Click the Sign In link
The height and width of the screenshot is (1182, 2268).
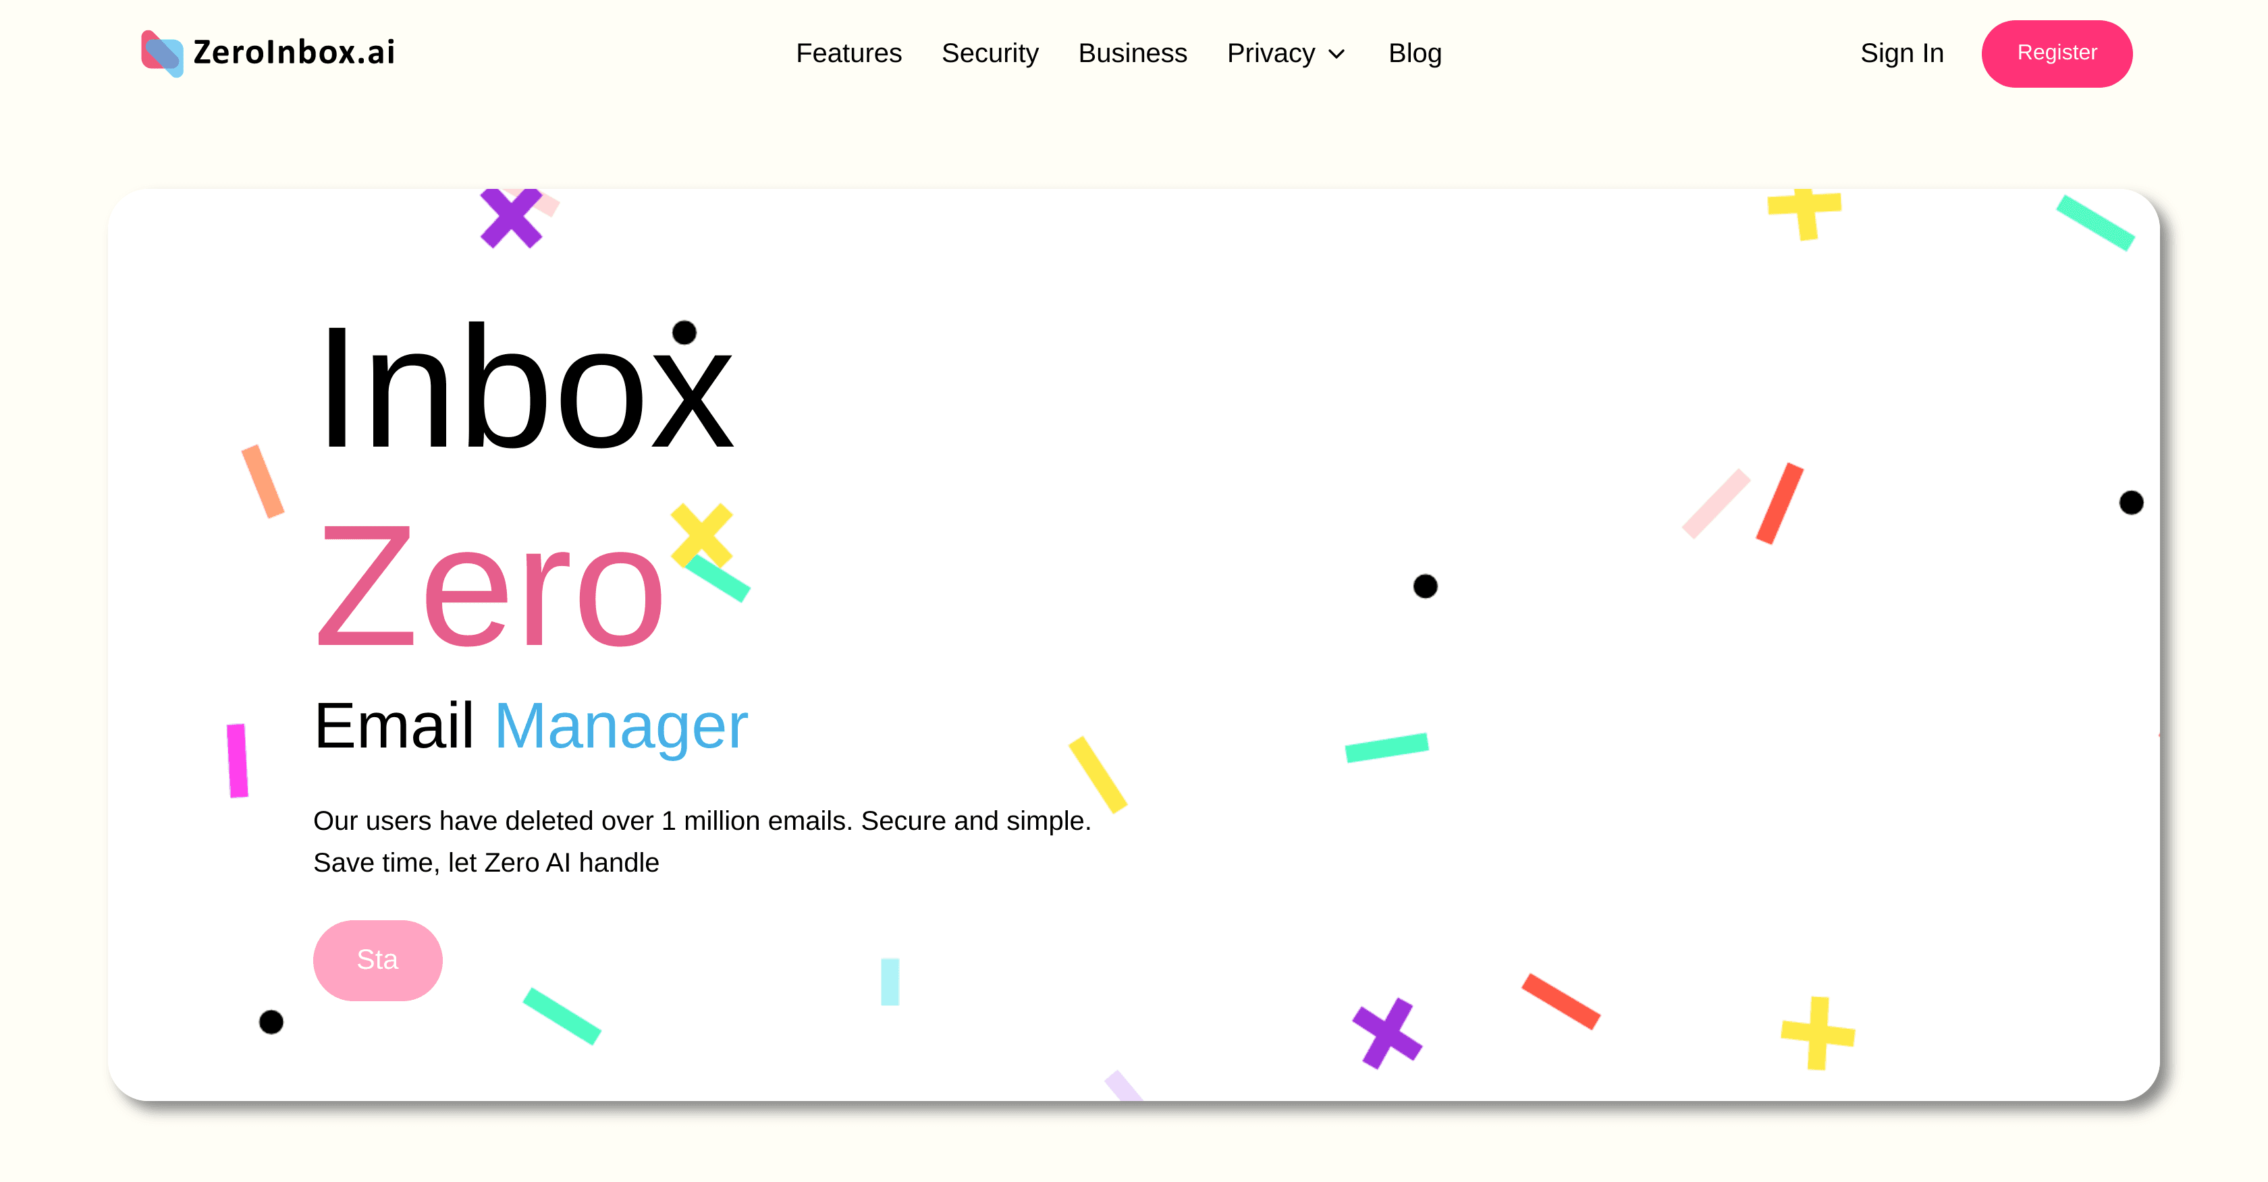pos(1901,54)
